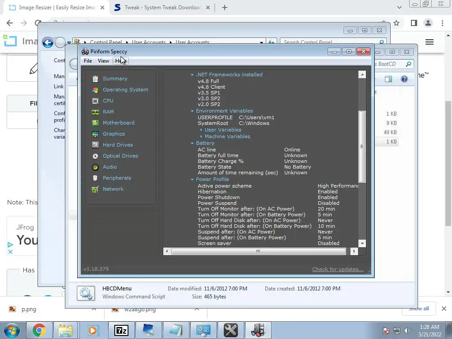Screen dimensions: 452x339
Task: Click the p.png download item
Action: [29, 309]
